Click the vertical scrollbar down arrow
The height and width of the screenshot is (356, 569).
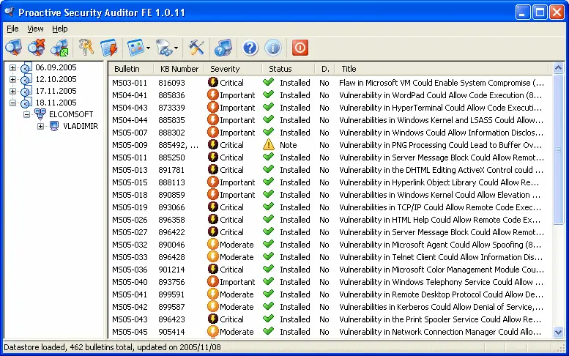point(559,332)
